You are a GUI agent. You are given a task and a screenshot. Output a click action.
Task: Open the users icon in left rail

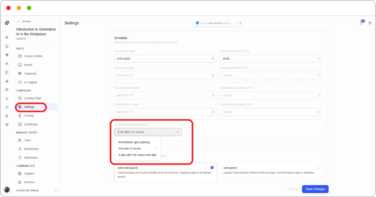click(x=7, y=64)
